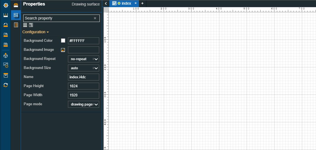Open the sidebar icon showing a text list on a base

point(6,45)
